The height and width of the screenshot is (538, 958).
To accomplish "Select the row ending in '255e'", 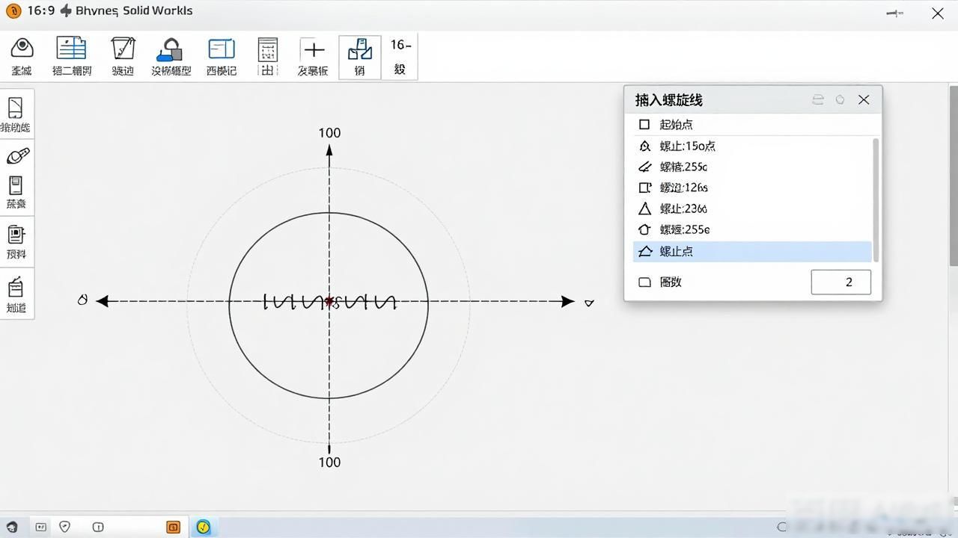I will 752,229.
